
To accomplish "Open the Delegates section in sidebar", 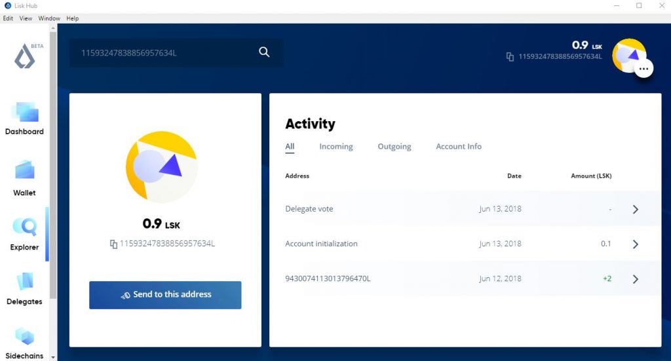I will click(24, 289).
